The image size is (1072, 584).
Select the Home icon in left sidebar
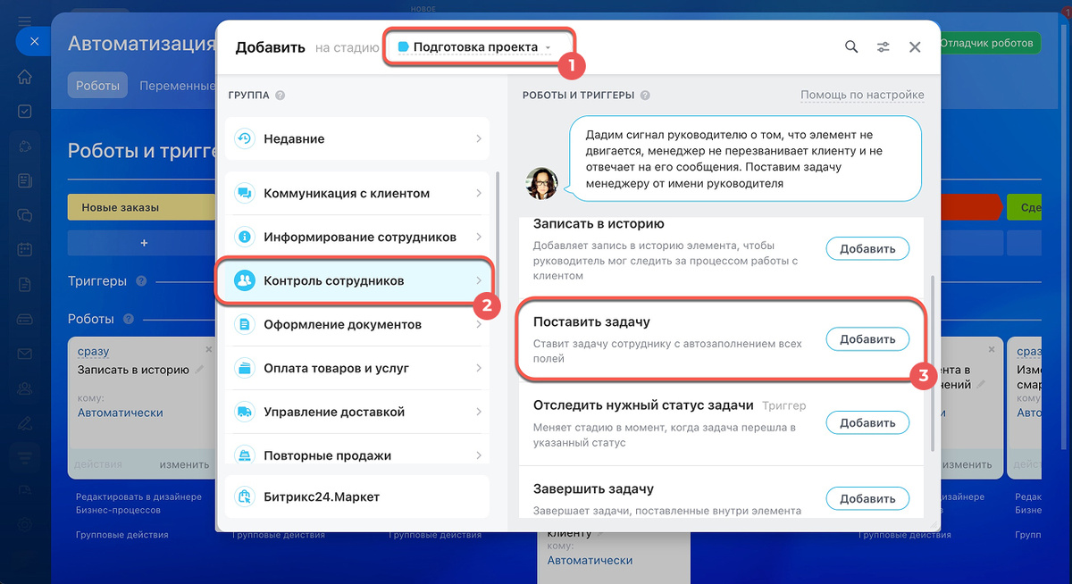(24, 77)
